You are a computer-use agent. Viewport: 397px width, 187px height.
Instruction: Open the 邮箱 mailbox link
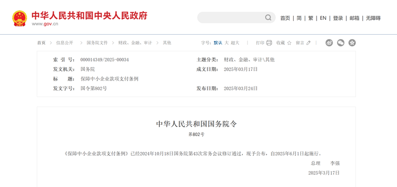(x=354, y=18)
